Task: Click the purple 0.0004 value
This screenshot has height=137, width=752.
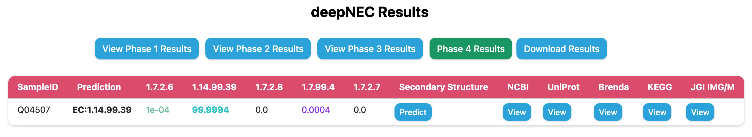Action: (316, 110)
